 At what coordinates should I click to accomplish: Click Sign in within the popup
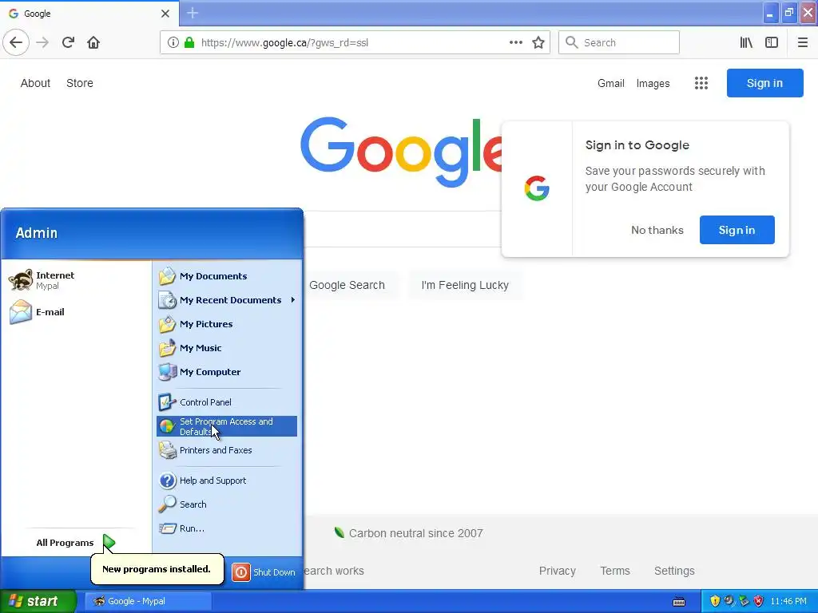737,230
